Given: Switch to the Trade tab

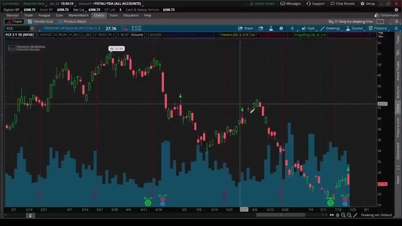Looking at the screenshot, I should pyautogui.click(x=29, y=15).
